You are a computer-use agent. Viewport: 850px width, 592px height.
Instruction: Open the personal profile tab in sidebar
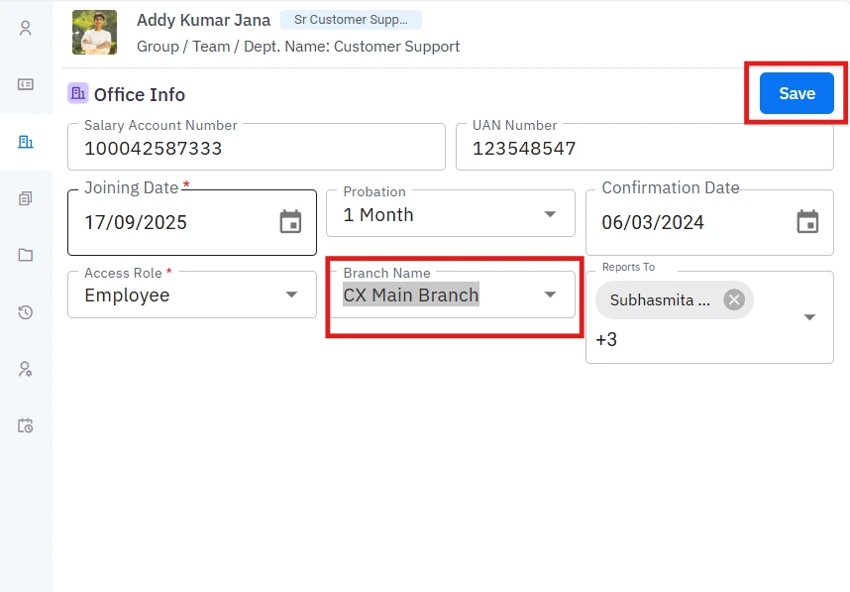tap(26, 28)
